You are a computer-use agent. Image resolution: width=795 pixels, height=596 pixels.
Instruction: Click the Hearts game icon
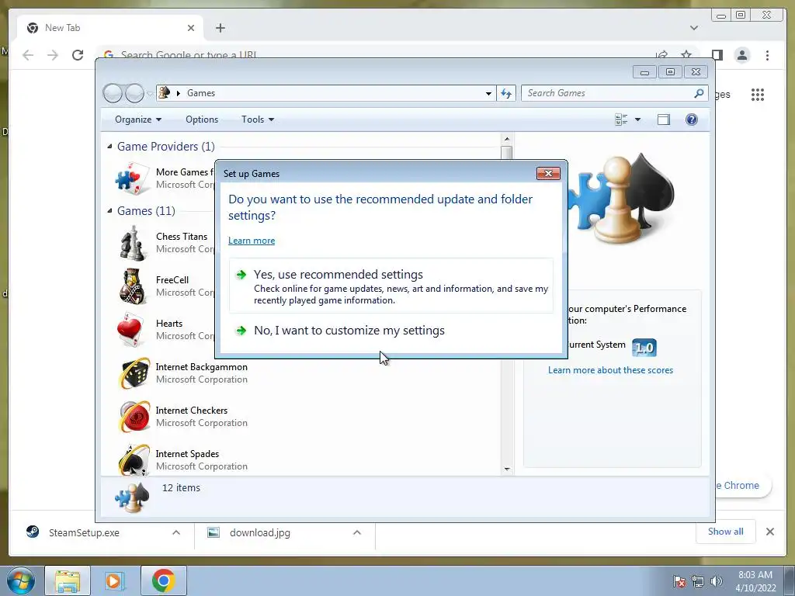(x=132, y=330)
